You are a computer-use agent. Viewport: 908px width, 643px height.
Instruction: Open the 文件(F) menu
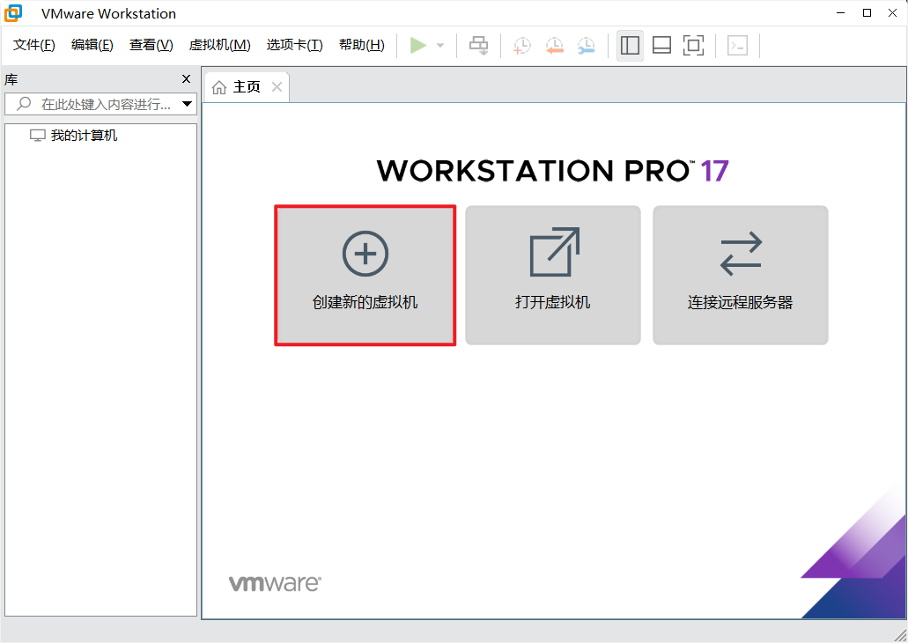click(x=34, y=45)
